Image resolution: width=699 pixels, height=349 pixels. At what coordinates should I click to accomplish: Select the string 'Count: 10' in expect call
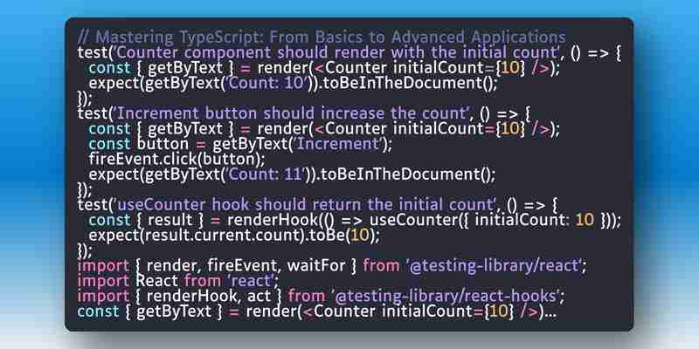[x=266, y=83]
